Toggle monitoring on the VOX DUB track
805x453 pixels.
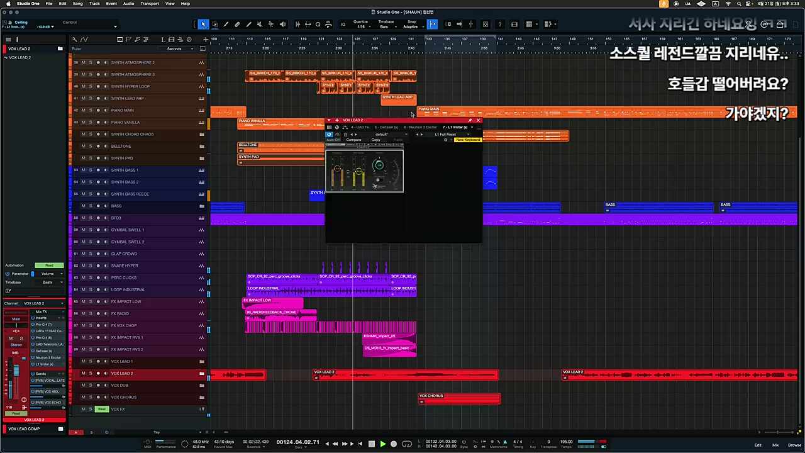[x=106, y=385]
